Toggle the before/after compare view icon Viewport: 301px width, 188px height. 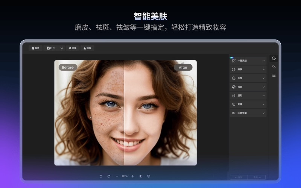coord(141,176)
